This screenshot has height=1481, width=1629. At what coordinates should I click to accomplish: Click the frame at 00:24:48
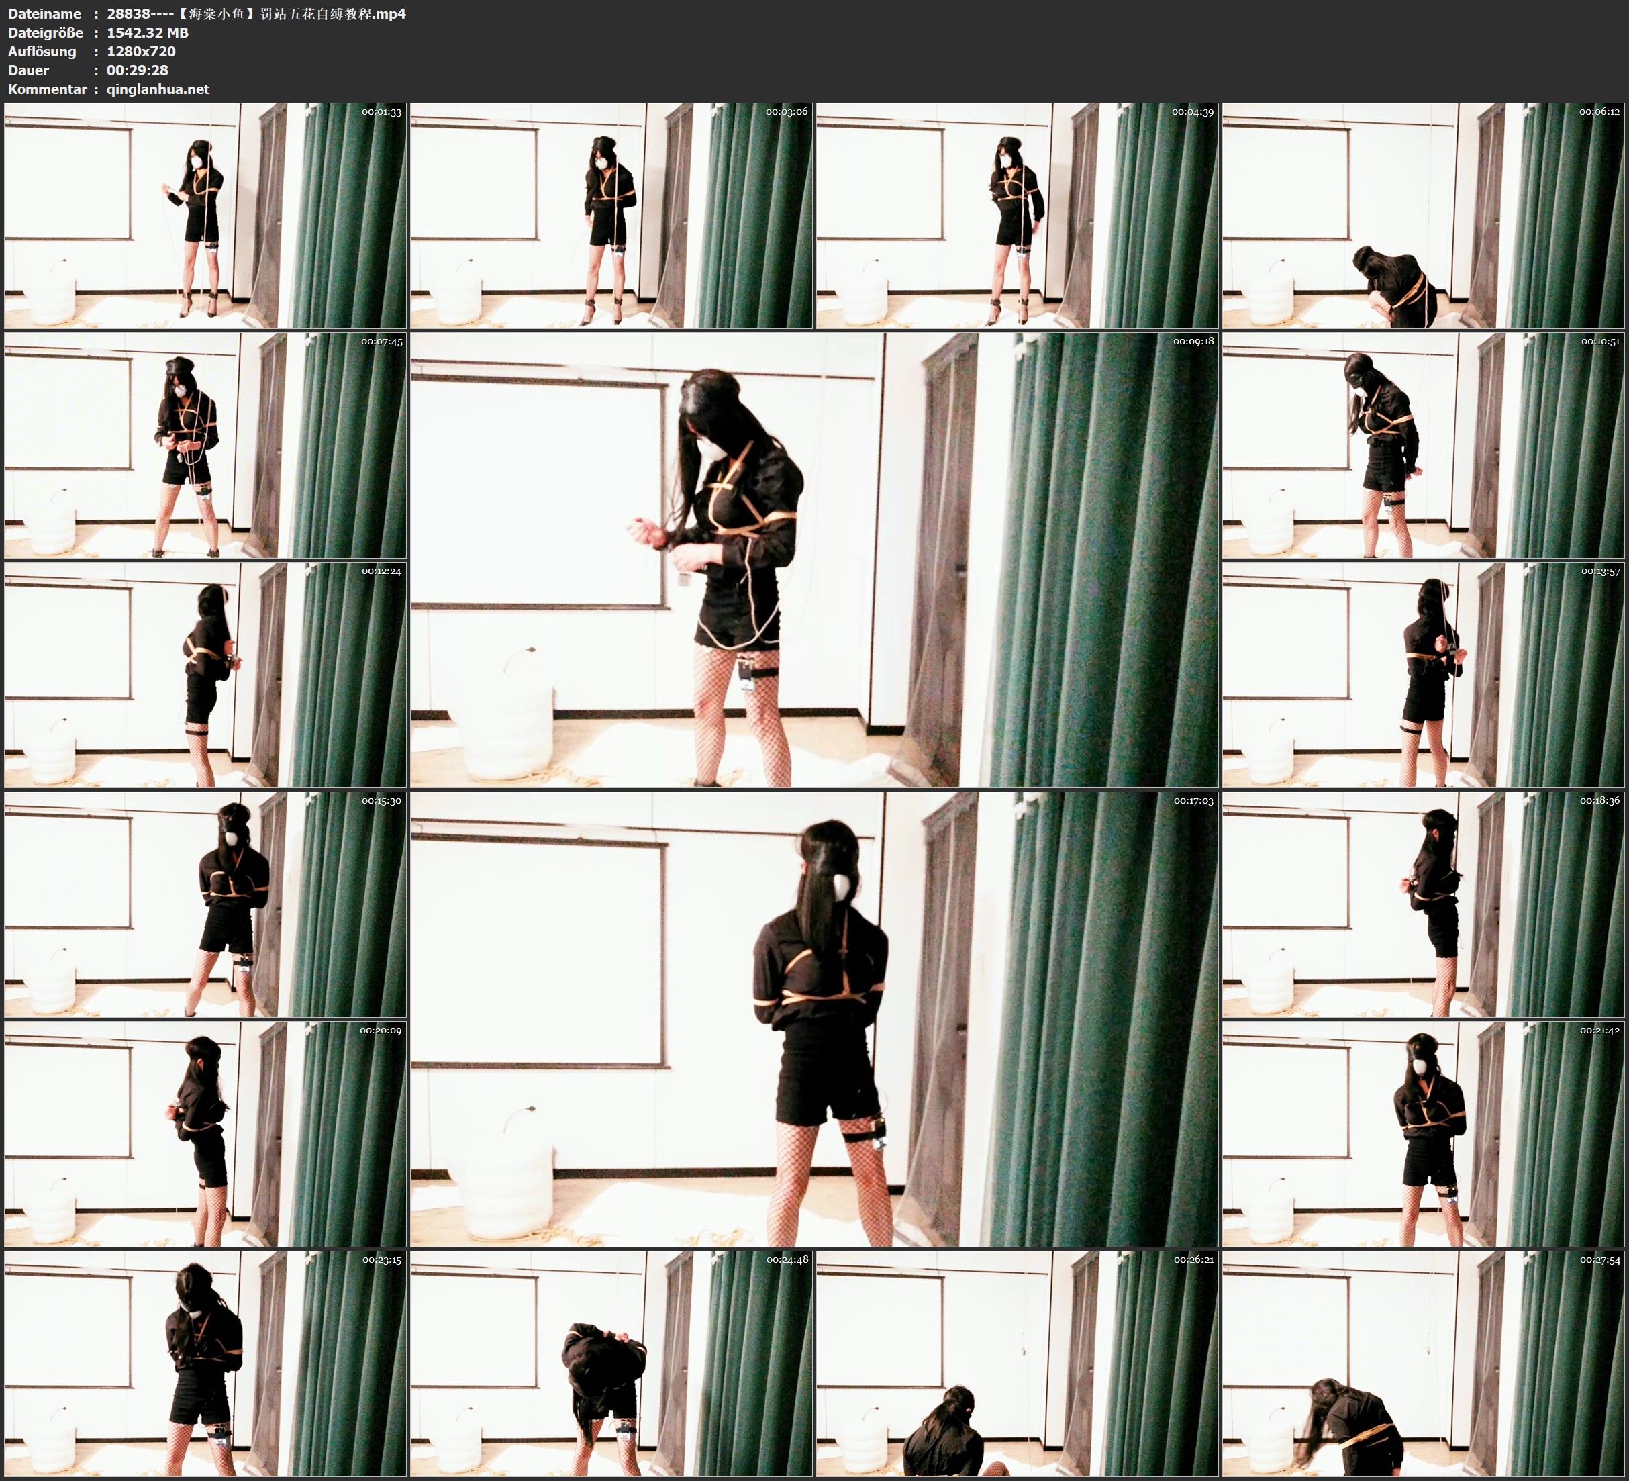(x=611, y=1363)
